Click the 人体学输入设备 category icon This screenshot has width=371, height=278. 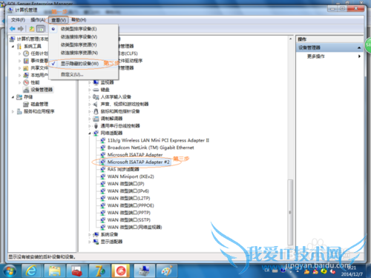96,97
